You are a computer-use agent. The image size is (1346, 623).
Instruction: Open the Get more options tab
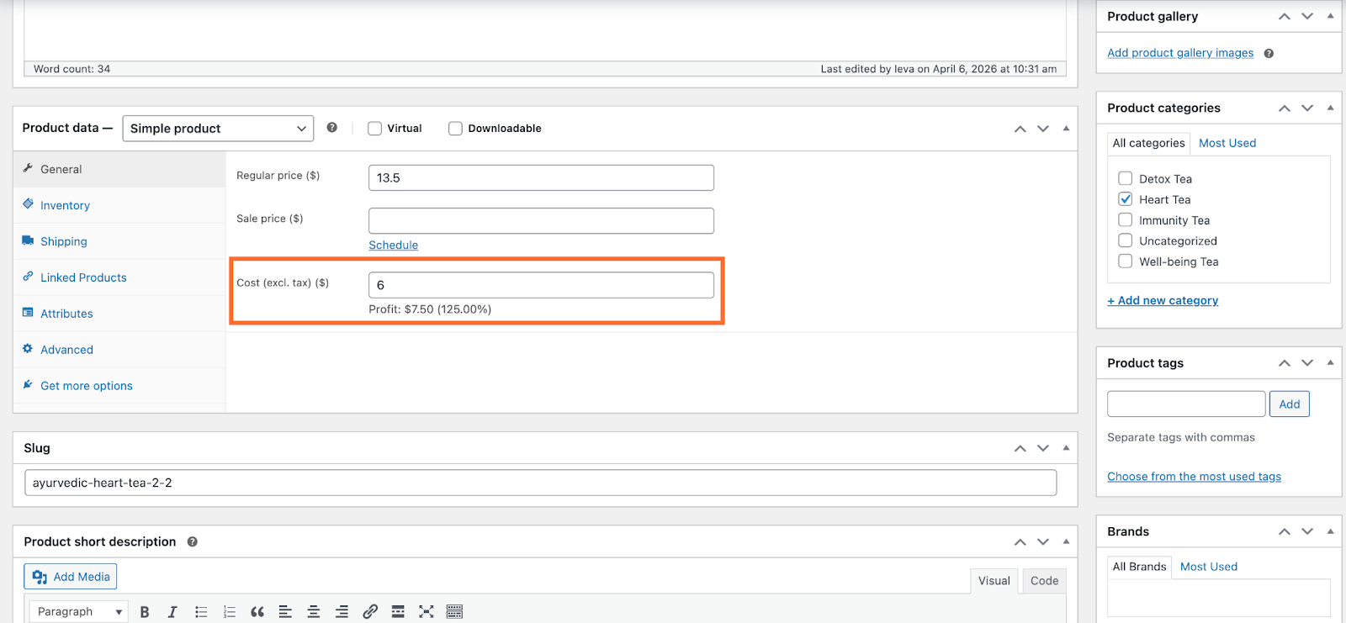[119, 386]
